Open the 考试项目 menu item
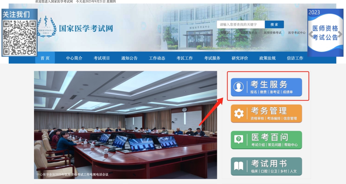 [x=101, y=58]
